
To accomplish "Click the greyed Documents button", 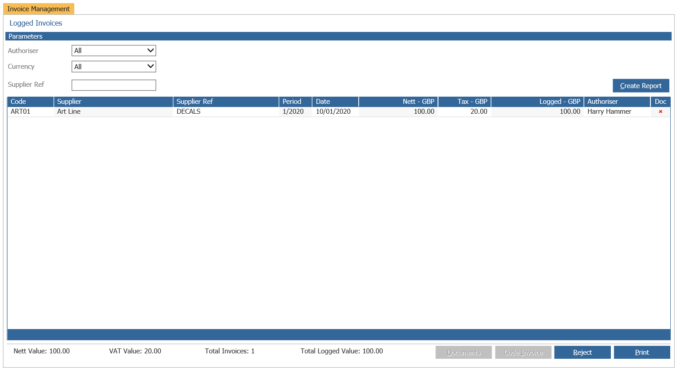I will 464,352.
